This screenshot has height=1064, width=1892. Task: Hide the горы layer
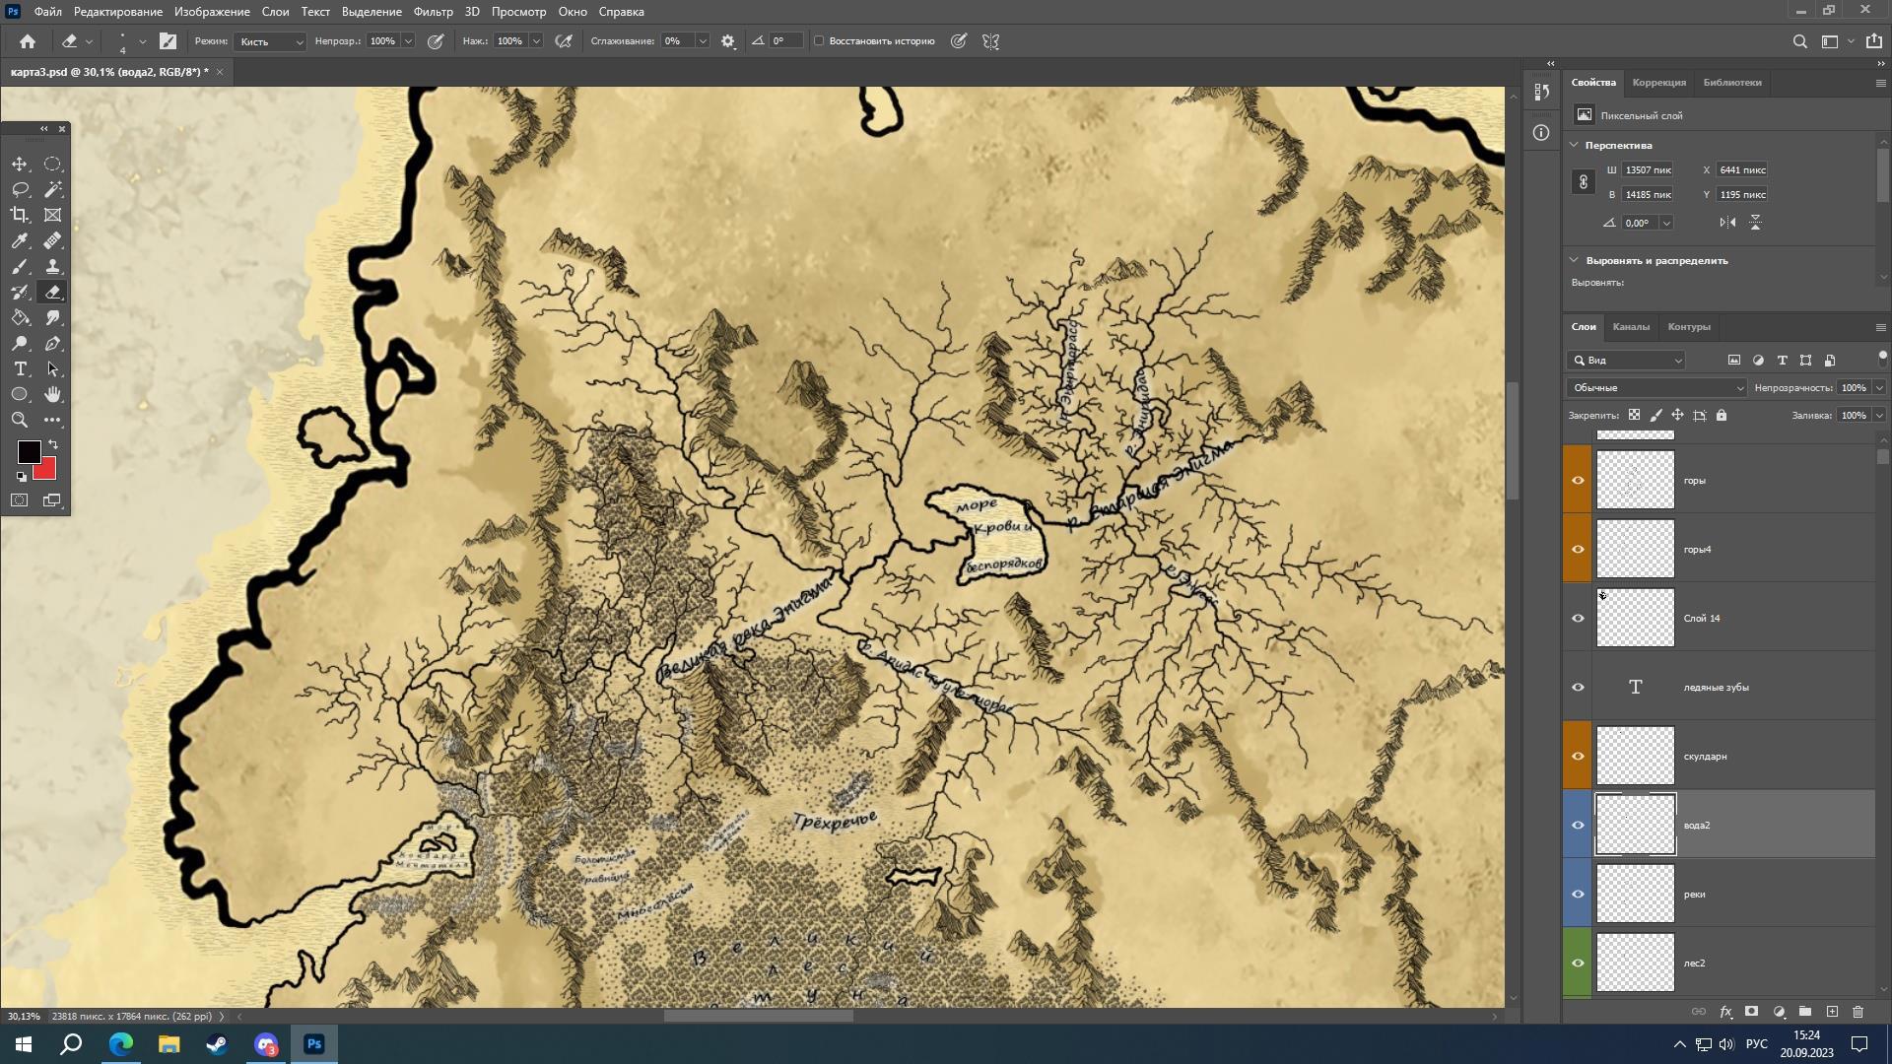1578,481
